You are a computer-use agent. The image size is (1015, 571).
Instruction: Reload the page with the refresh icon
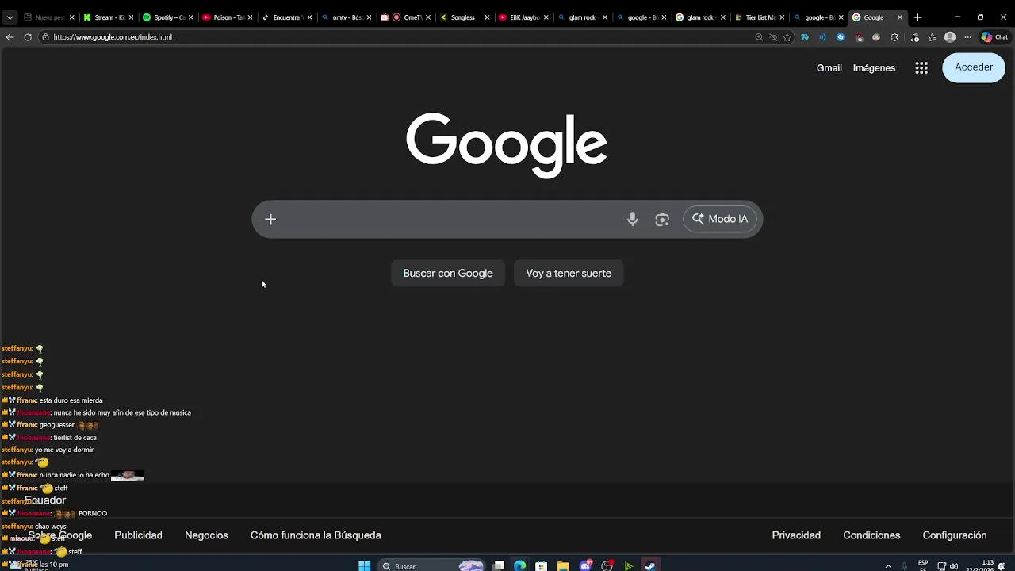click(28, 37)
